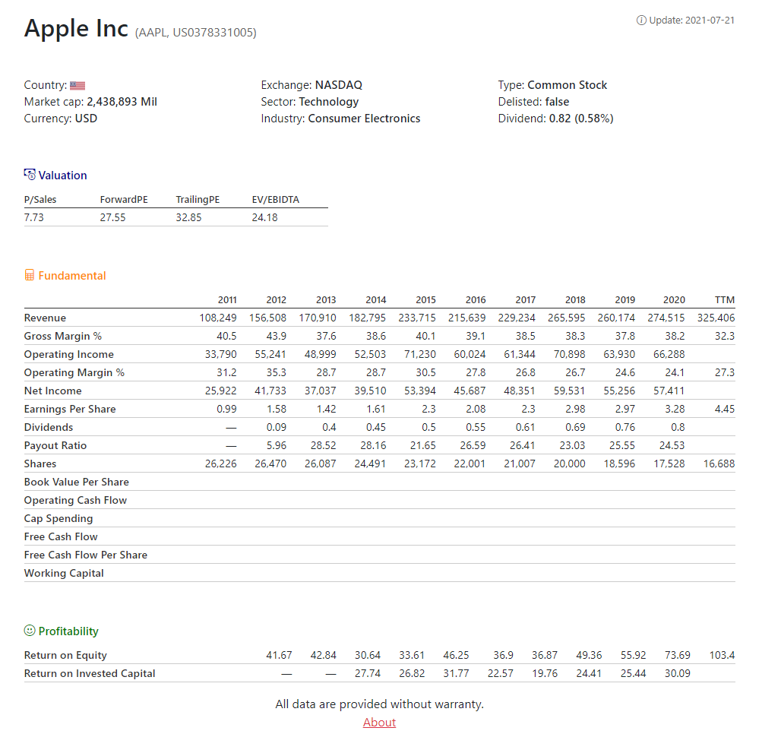Select the Free Cash Flow row label
Image resolution: width=781 pixels, height=734 pixels.
pos(61,536)
